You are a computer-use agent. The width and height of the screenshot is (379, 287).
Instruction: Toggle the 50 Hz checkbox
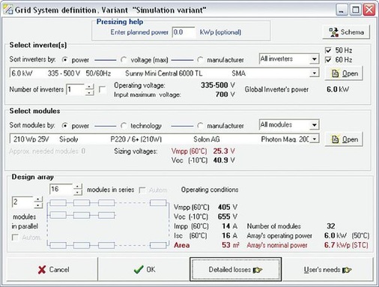point(328,50)
